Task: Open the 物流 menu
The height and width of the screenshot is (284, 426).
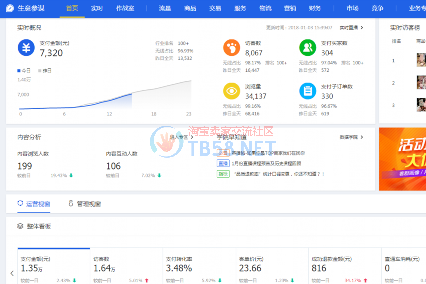Action: pyautogui.click(x=265, y=8)
